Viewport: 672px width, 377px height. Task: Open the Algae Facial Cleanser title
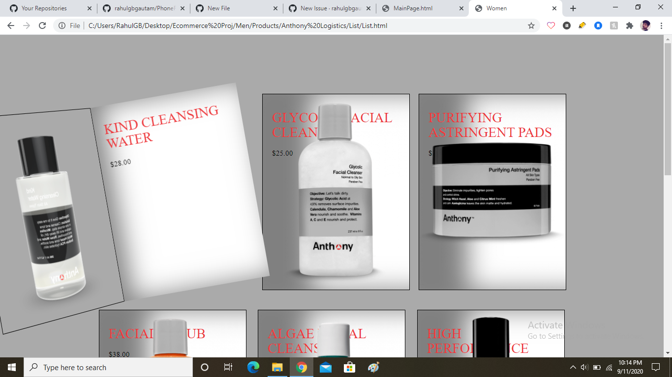click(x=317, y=341)
